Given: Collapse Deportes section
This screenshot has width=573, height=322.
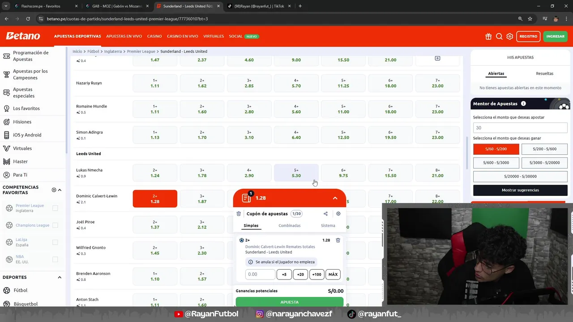Looking at the screenshot, I should [60, 277].
